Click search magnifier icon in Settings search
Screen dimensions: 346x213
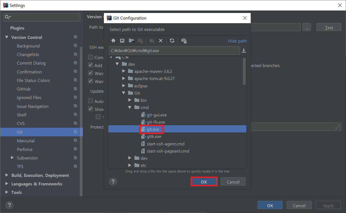click(x=7, y=17)
